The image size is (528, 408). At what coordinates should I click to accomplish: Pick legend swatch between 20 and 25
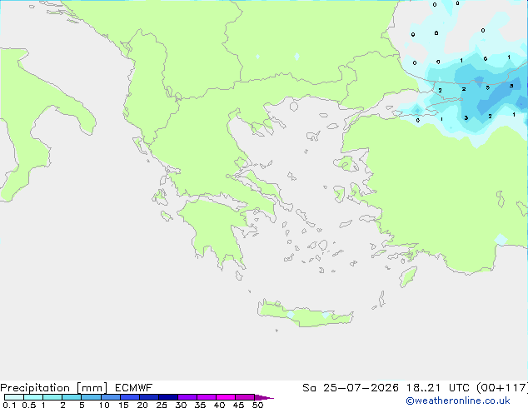click(148, 397)
